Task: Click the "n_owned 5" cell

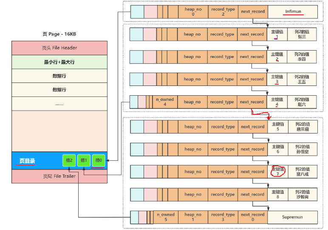Action: [x=166, y=217]
